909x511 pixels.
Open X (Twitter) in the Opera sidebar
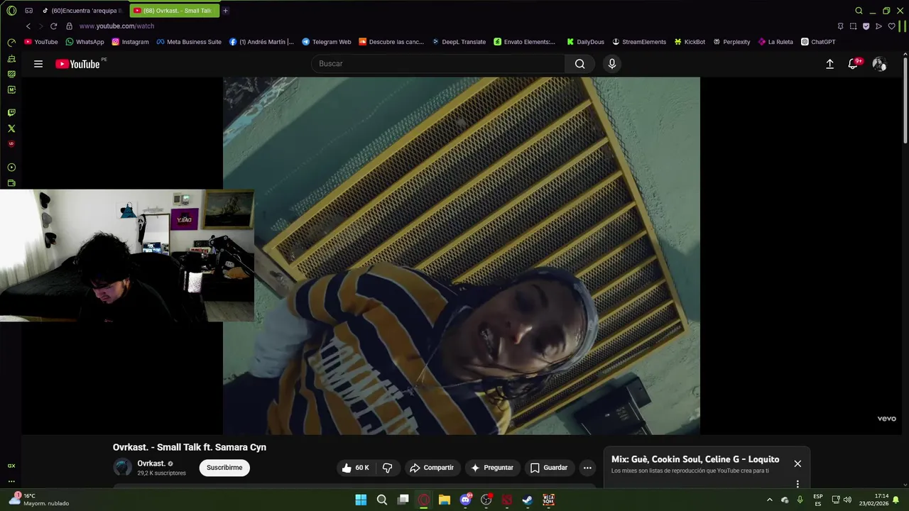[x=11, y=128]
